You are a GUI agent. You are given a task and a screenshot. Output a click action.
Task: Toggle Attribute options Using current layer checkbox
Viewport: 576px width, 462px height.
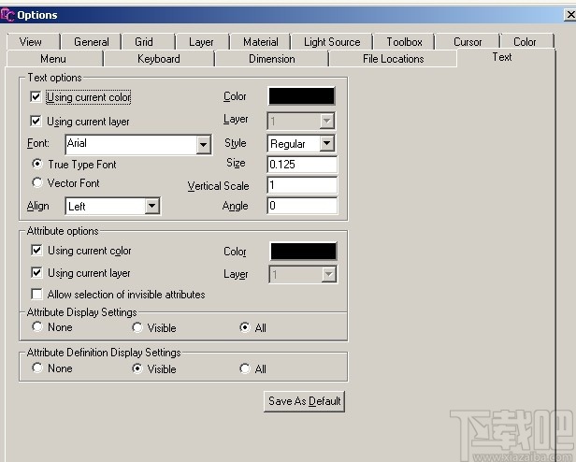point(36,273)
